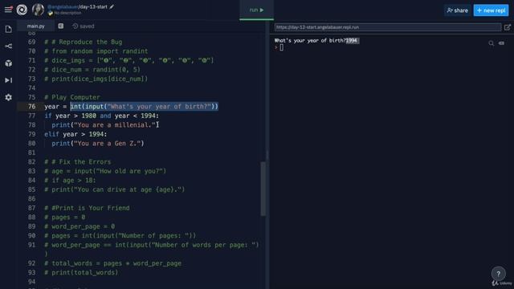Viewport: 514px width, 289px height.
Task: Click the editor vertical scrollbar
Action: [263, 189]
